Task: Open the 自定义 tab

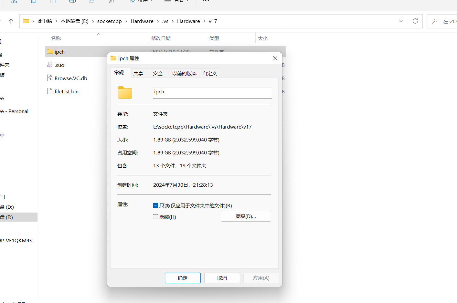Action: [x=209, y=73]
